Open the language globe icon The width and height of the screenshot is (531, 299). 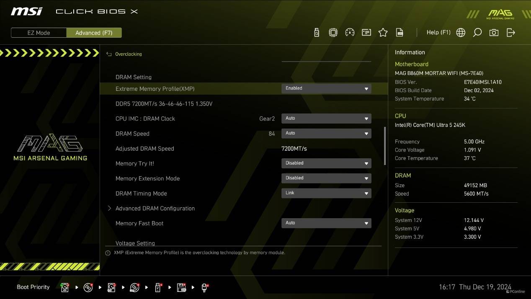pyautogui.click(x=461, y=33)
